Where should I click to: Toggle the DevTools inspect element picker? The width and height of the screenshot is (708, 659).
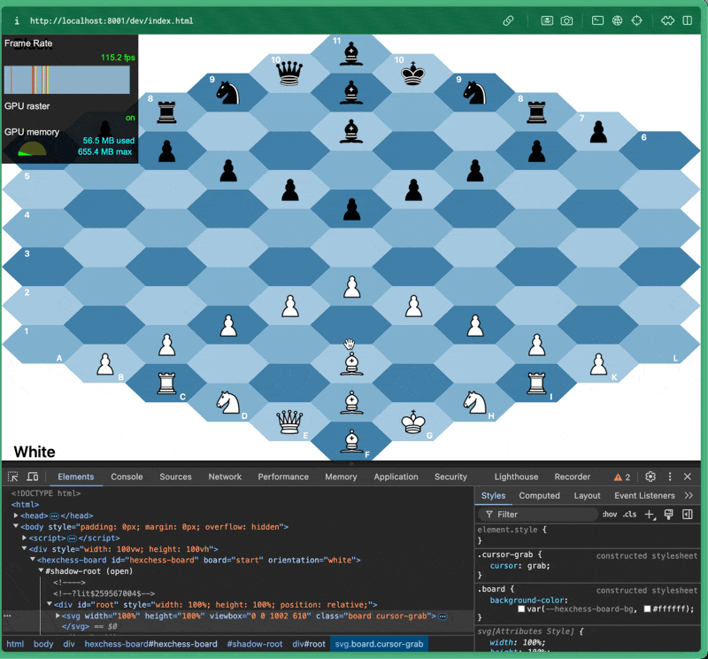point(13,477)
